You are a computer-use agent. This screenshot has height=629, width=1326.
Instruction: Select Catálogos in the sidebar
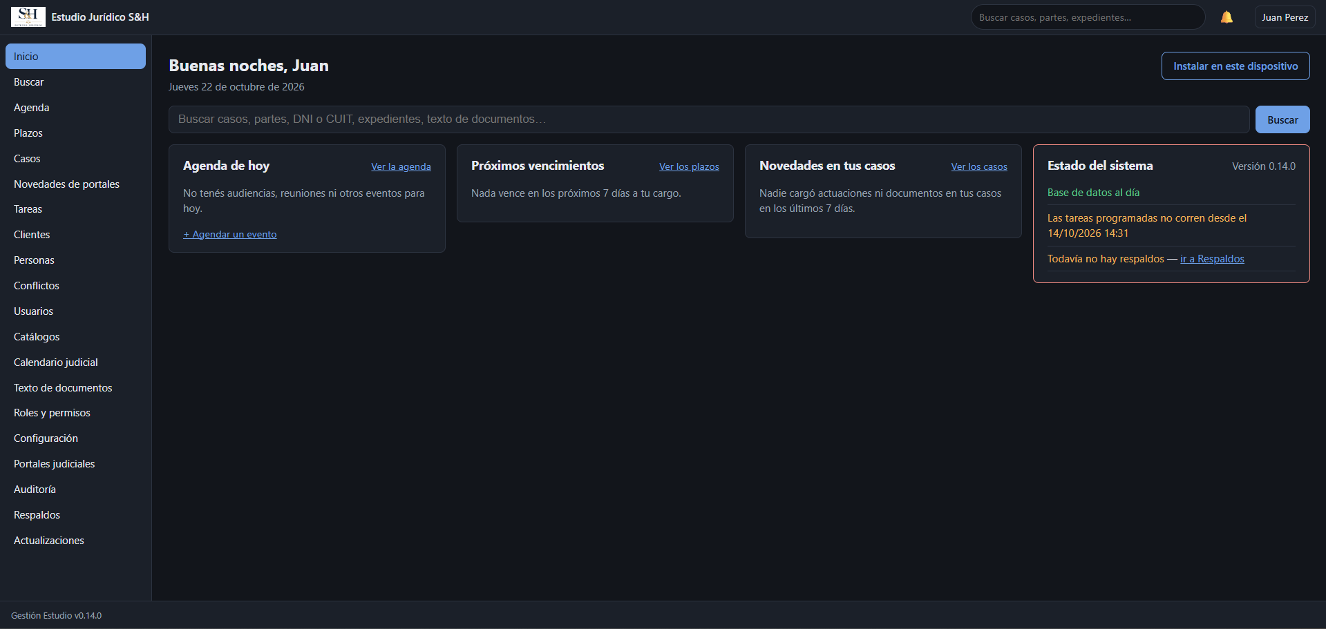point(75,337)
